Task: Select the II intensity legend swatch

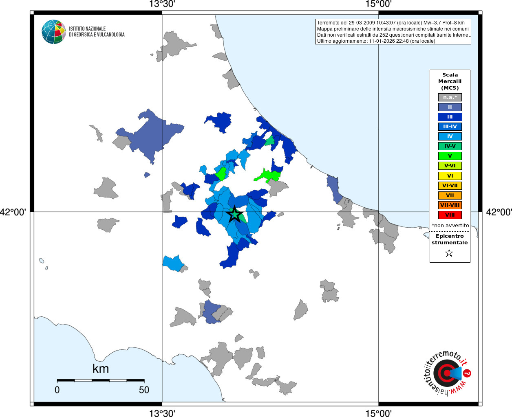Action: pos(450,107)
